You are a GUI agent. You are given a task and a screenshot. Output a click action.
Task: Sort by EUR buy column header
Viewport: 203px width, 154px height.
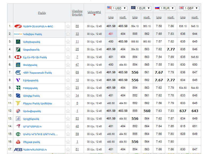pos(135,17)
